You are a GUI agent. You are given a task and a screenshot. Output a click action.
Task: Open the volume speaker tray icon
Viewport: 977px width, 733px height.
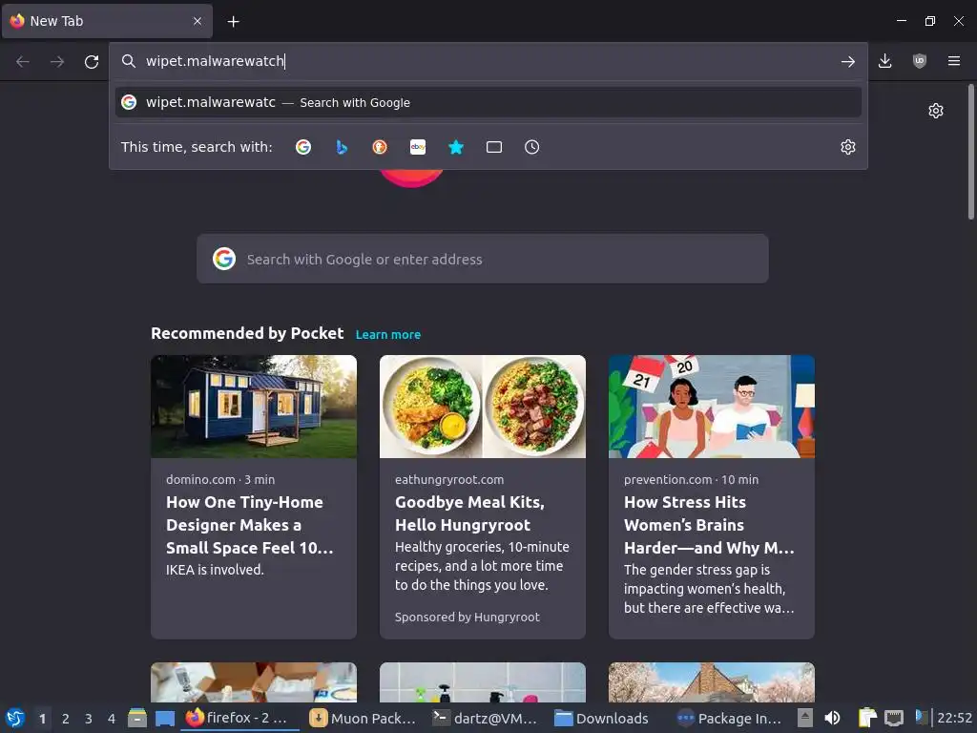click(832, 718)
